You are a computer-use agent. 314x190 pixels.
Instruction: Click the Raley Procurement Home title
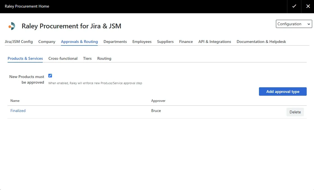tap(27, 6)
